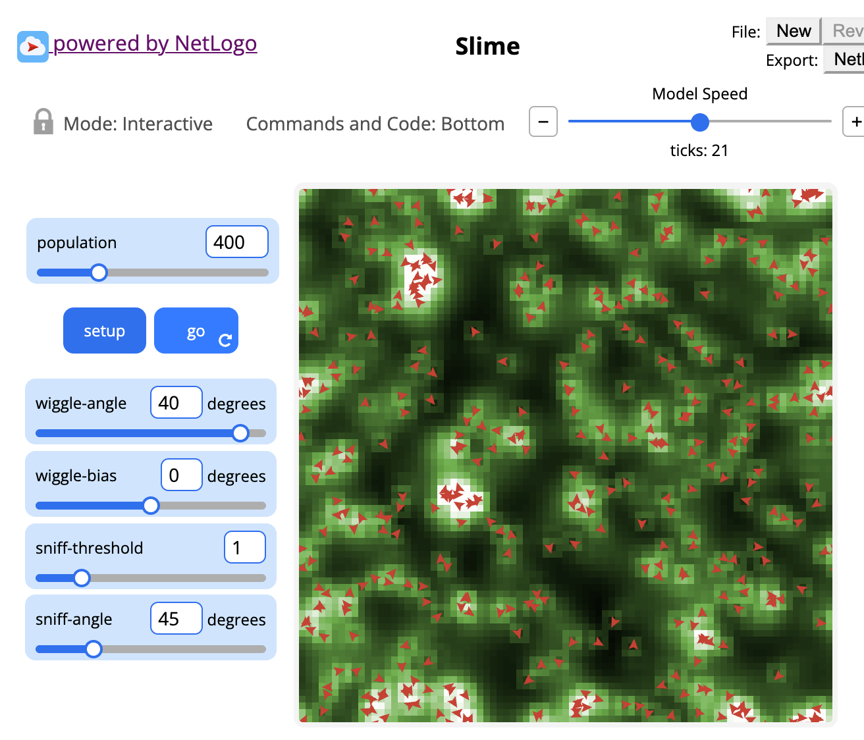This screenshot has width=864, height=740.
Task: Click the wiggle-bias slider knob
Action: 151,506
